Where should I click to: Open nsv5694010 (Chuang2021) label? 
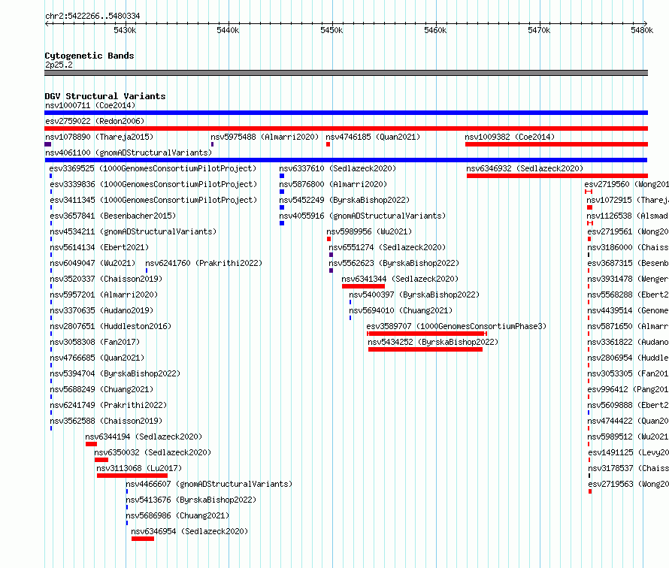[x=401, y=310]
